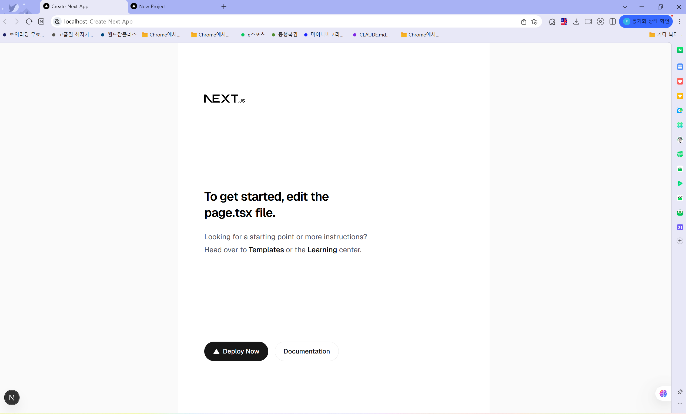The image size is (686, 414).
Task: Open the Templates link
Action: pos(266,250)
